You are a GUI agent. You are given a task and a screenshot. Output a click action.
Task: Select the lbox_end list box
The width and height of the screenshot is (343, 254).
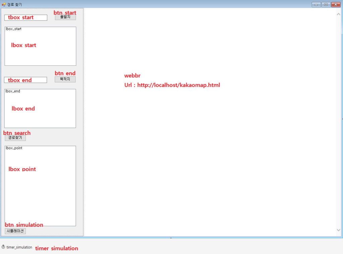tap(40, 108)
